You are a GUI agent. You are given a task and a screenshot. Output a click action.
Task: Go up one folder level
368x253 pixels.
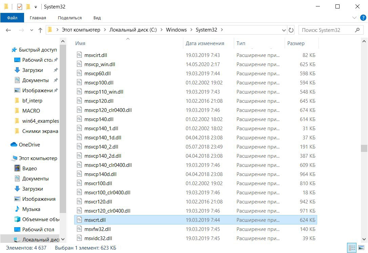[40, 30]
